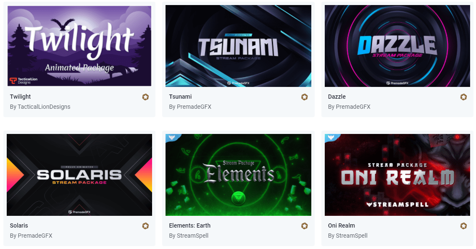476x249 pixels.
Task: Select the green Elements thumbnail
Action: pyautogui.click(x=238, y=175)
